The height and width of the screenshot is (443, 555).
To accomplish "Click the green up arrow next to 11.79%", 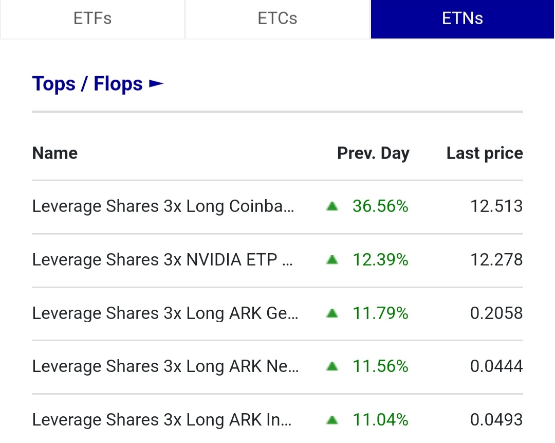I will (x=332, y=313).
